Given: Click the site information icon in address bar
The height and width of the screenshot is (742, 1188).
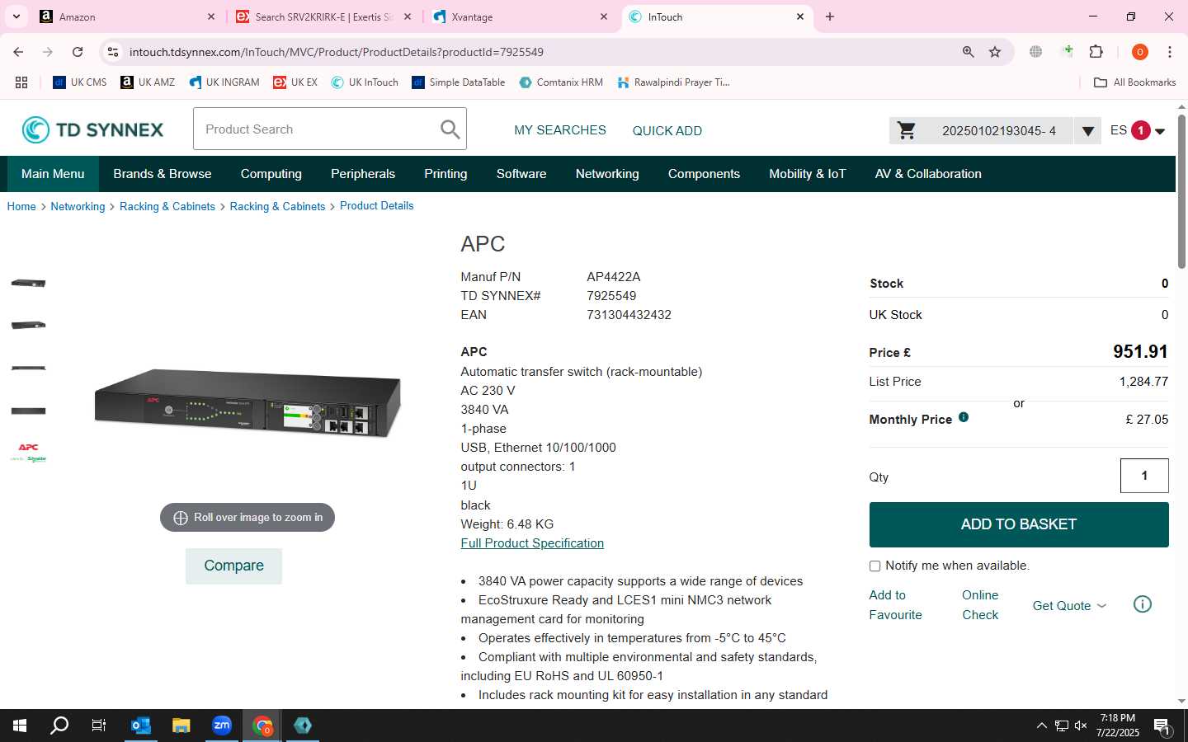Looking at the screenshot, I should (x=113, y=52).
